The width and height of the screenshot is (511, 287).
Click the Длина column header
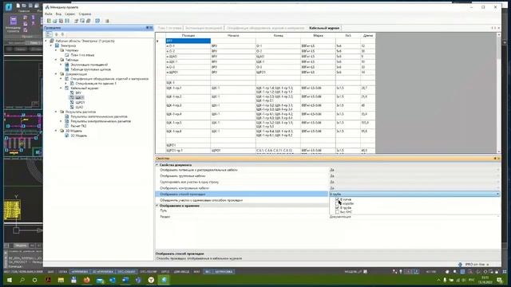(x=368, y=35)
